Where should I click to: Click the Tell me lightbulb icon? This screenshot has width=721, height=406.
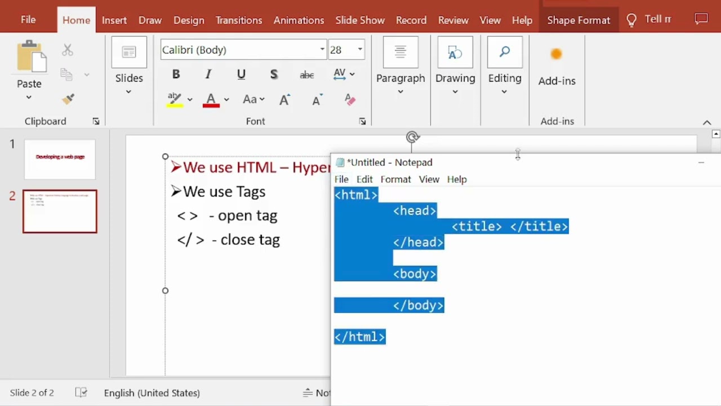click(631, 20)
